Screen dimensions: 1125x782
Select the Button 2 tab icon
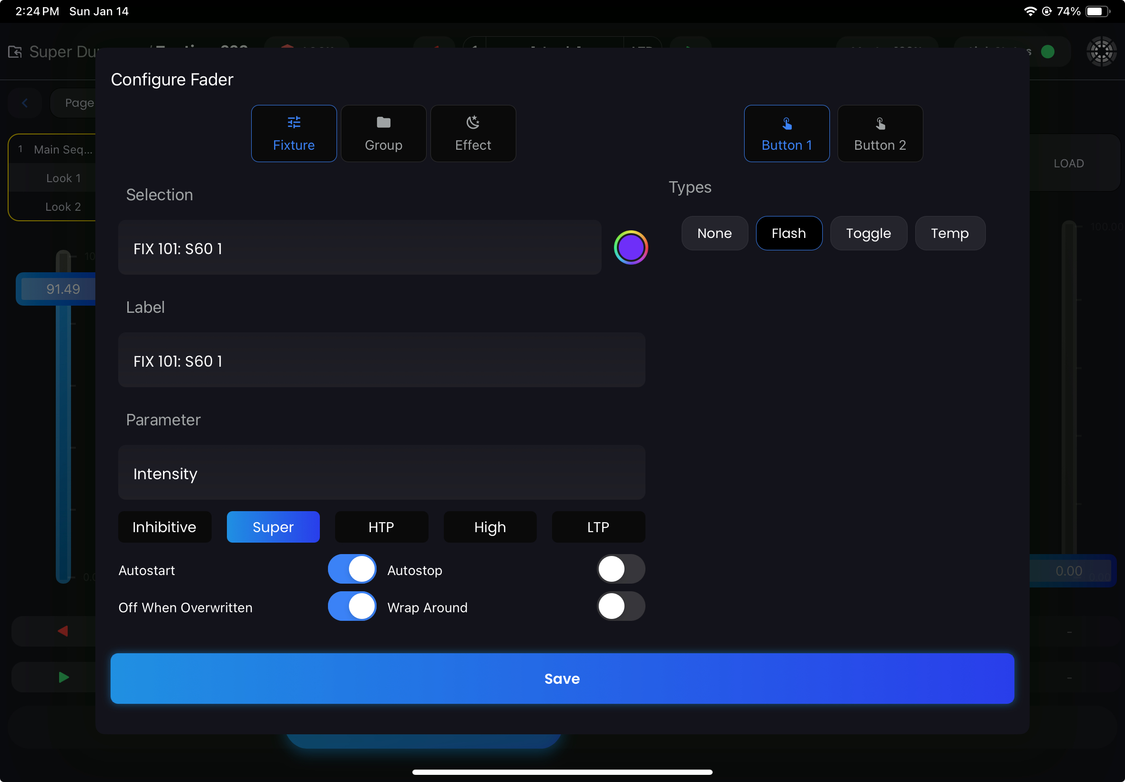(880, 122)
